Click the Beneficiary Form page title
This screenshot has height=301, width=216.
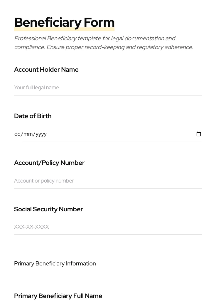coord(64,22)
